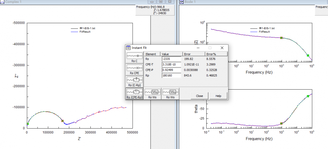
Task: Focus the CPE-P value field
Action: [171, 70]
